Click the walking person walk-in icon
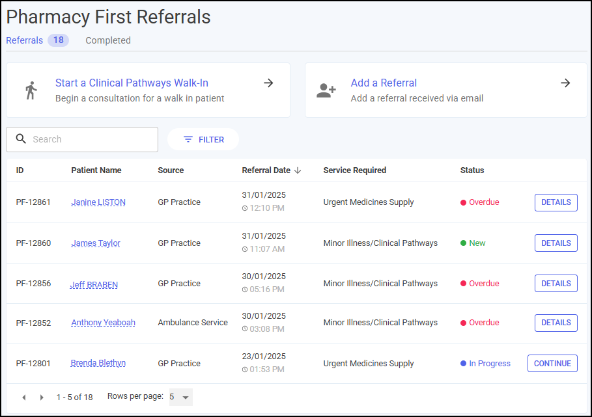 [x=31, y=90]
